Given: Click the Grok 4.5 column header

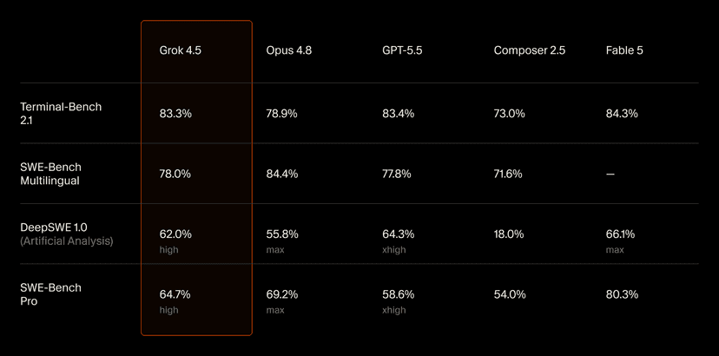Looking at the screenshot, I should pos(181,50).
